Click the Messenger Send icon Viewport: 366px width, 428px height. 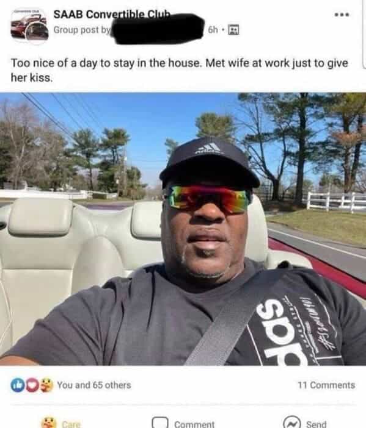click(x=292, y=423)
